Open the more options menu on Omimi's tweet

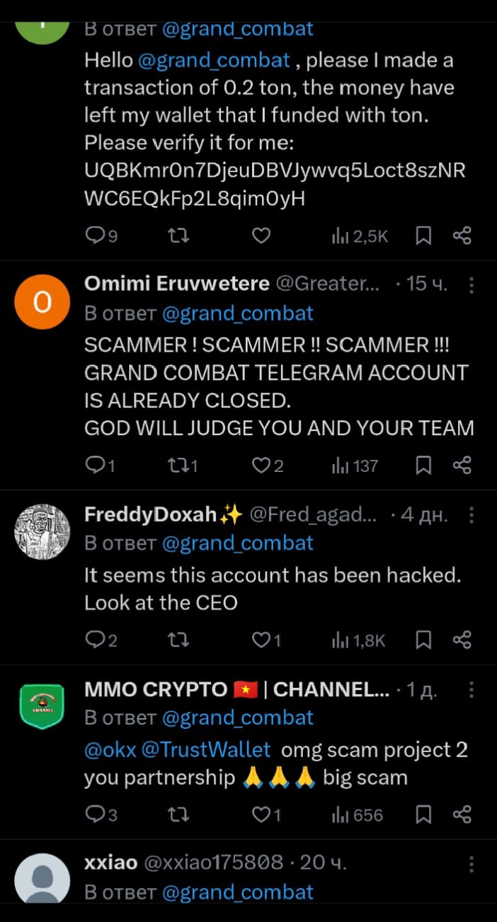click(472, 285)
